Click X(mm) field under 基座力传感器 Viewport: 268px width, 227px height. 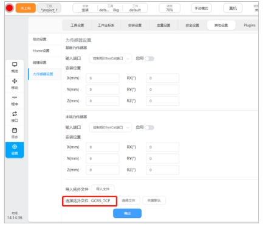[103, 78]
